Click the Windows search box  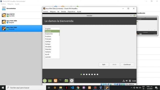pyautogui.click(x=26, y=88)
